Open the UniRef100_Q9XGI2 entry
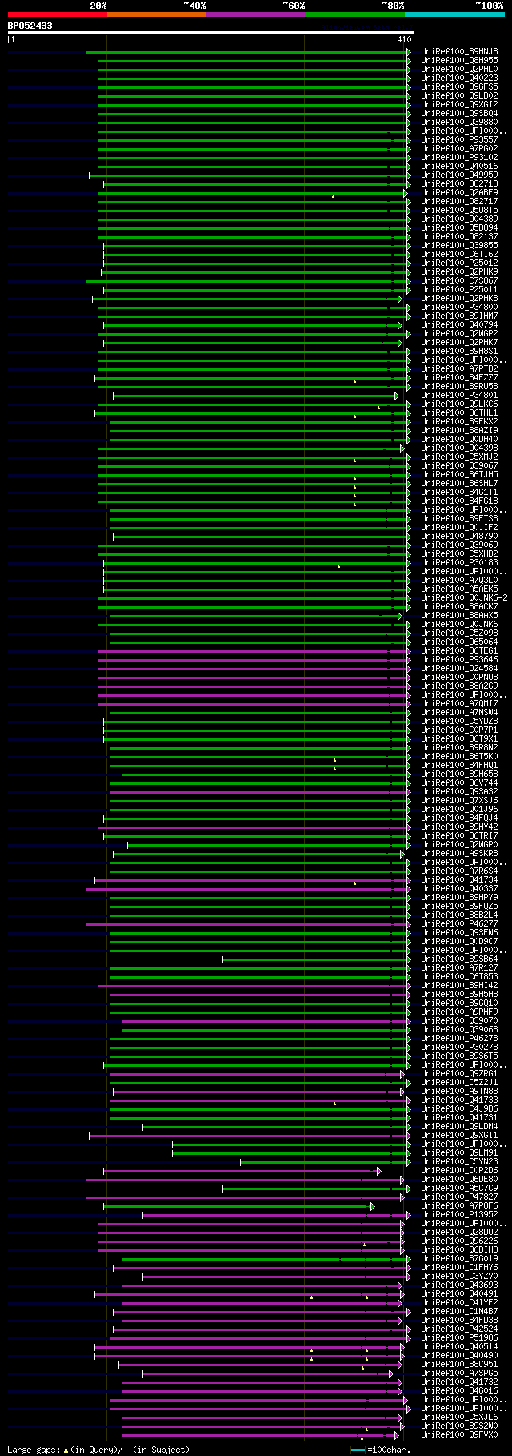 click(x=459, y=105)
